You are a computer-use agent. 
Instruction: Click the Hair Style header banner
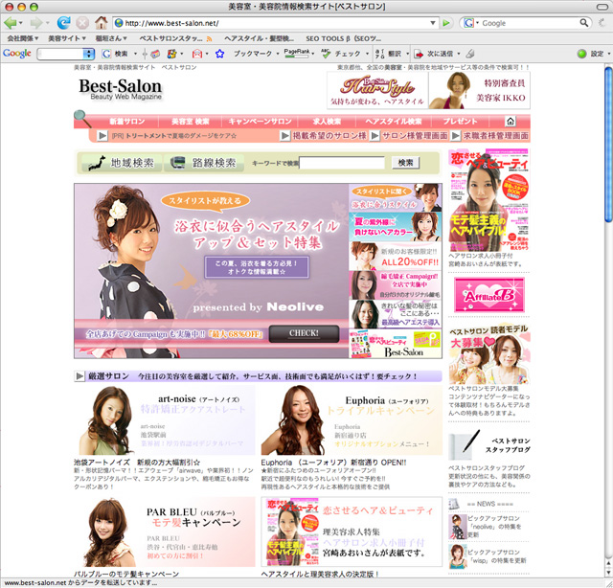pos(378,91)
